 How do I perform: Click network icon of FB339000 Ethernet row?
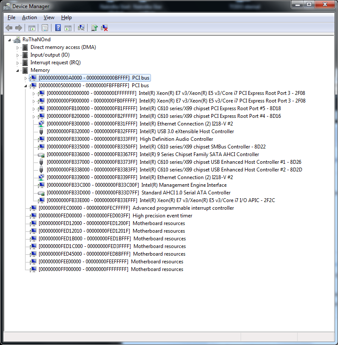pyautogui.click(x=41, y=177)
